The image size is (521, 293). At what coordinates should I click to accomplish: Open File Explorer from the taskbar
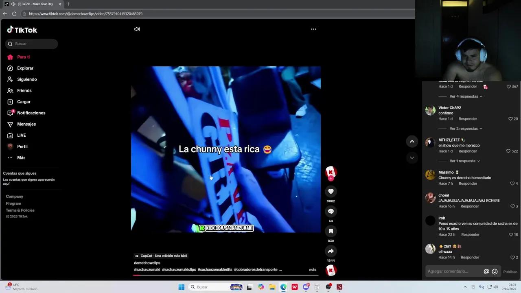(272, 287)
